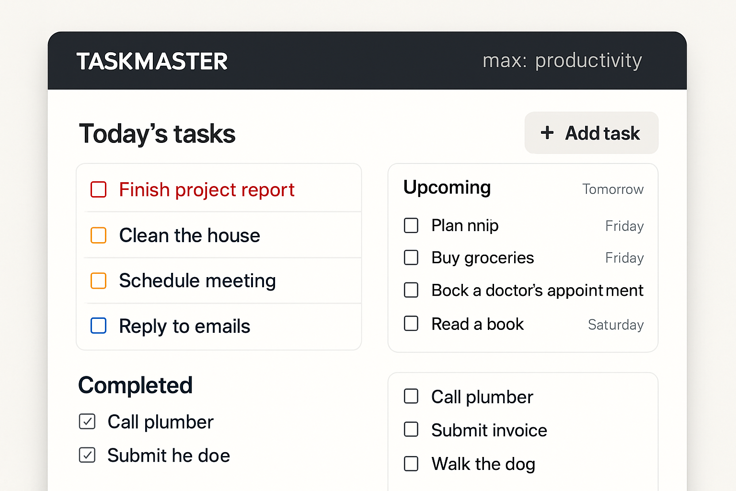Tick the Clean the house checkbox
736x491 pixels.
coord(99,235)
